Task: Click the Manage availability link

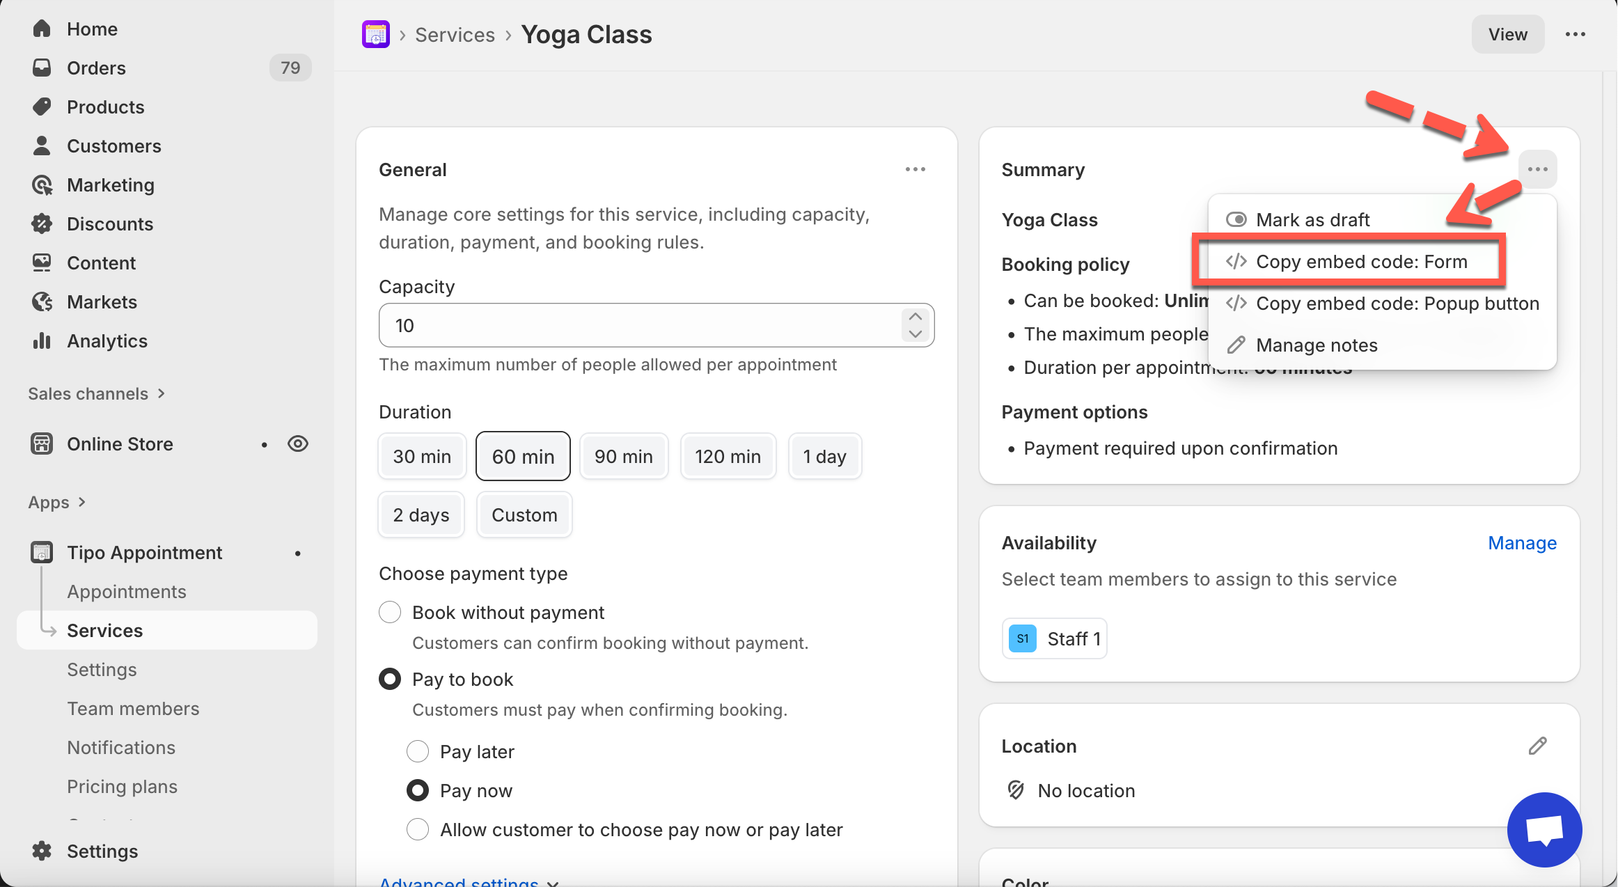Action: pos(1522,543)
